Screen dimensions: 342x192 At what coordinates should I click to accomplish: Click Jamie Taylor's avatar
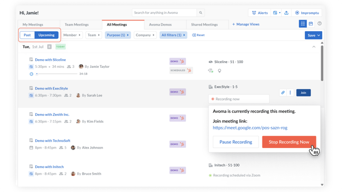[x=81, y=66]
